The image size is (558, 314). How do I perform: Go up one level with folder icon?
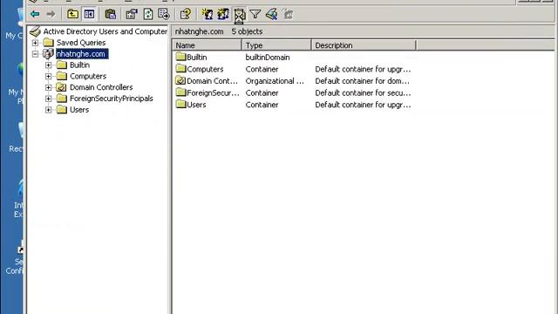(x=72, y=14)
